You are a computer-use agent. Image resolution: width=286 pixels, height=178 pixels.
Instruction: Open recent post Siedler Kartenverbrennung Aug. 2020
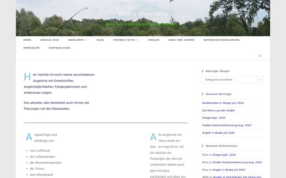tap(226, 125)
